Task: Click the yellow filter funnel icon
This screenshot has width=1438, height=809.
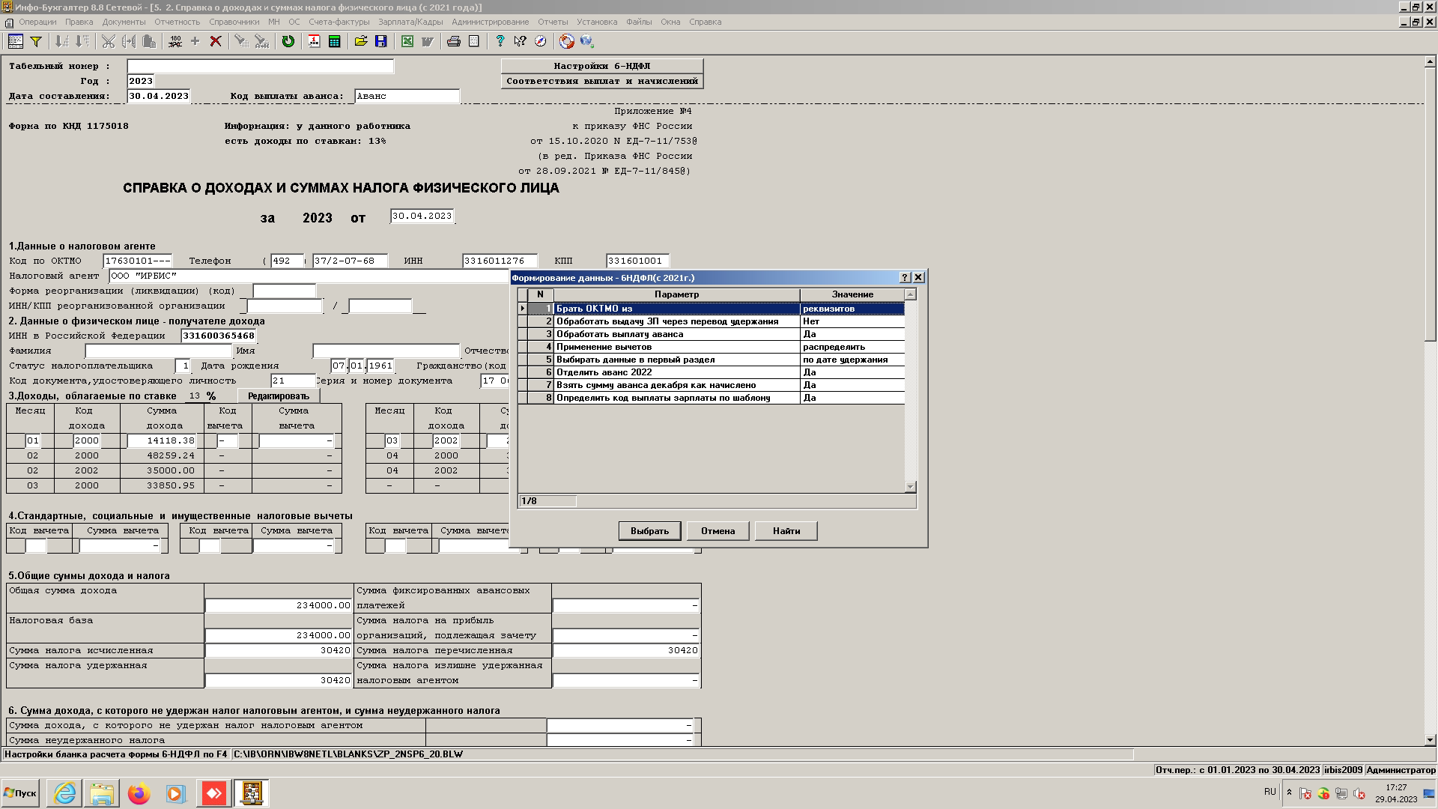Action: coord(35,42)
